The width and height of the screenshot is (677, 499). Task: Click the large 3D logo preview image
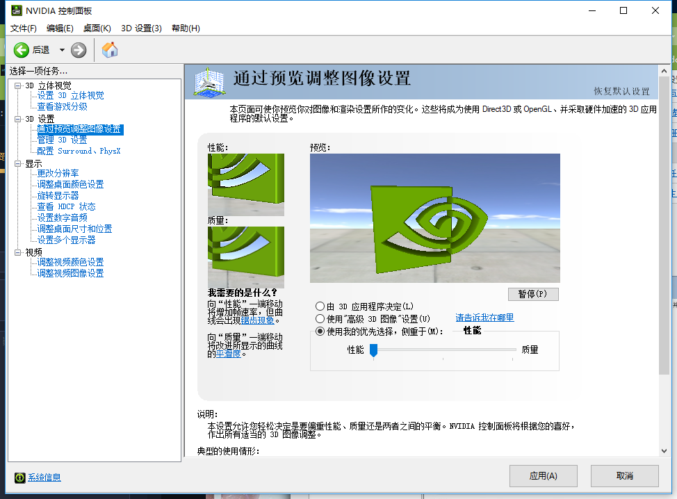coord(435,218)
